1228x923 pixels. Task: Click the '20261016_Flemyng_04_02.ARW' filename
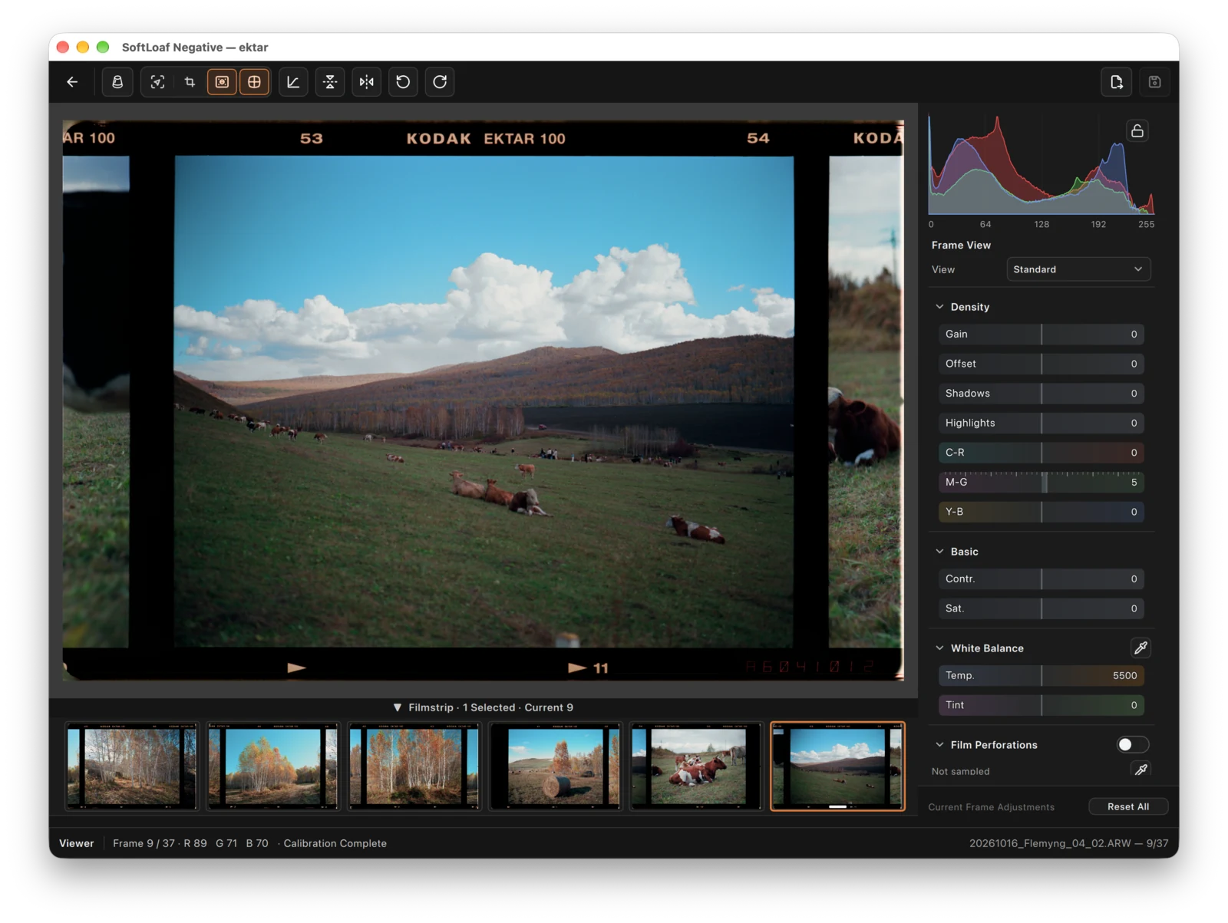point(1050,843)
